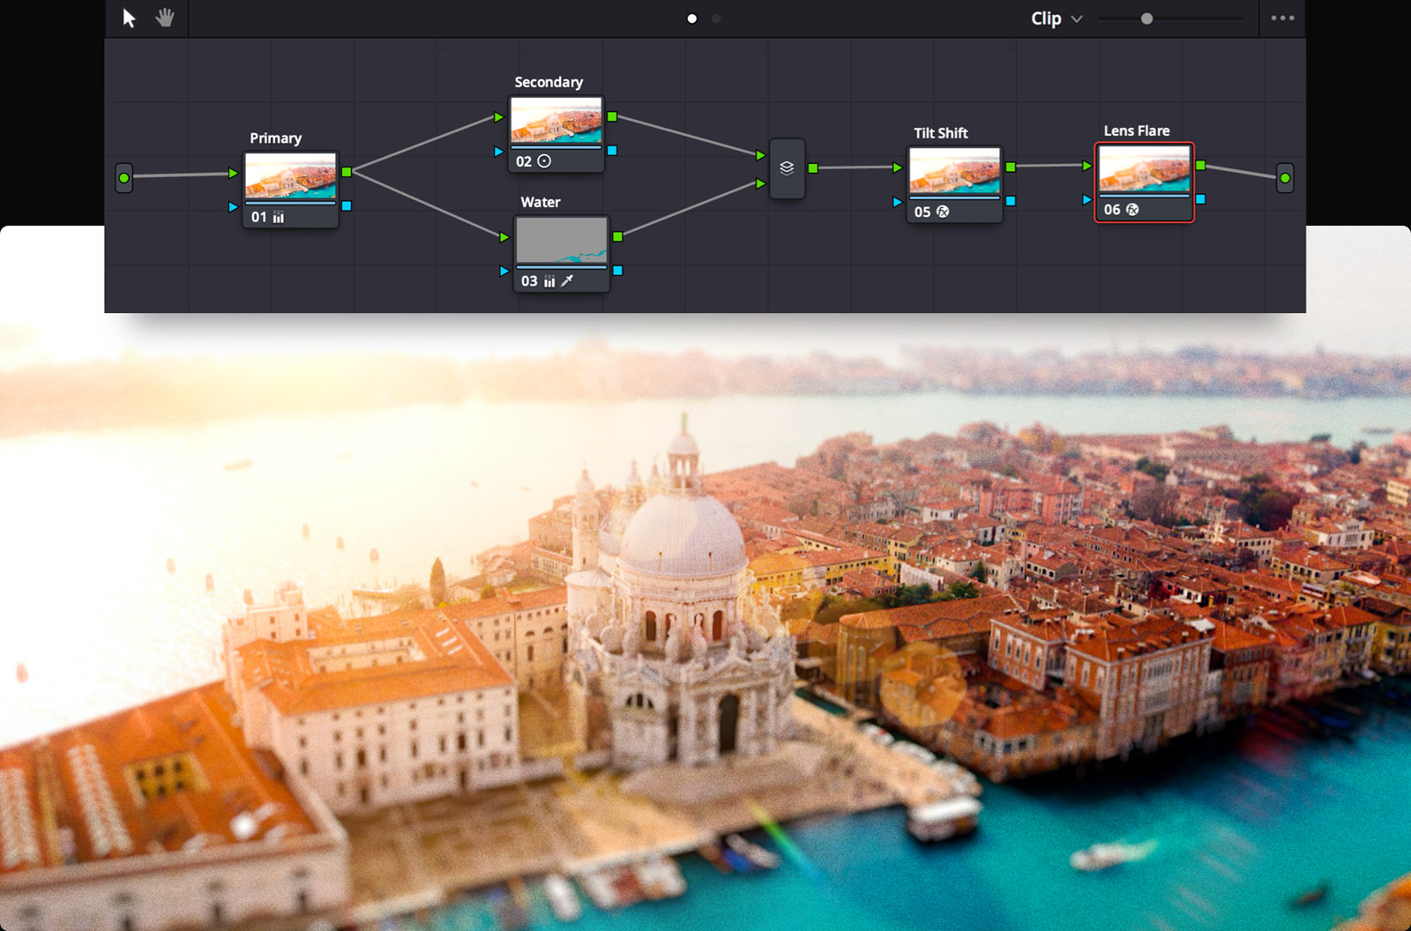Click the source input node on the far left
1411x931 pixels.
[x=123, y=179]
